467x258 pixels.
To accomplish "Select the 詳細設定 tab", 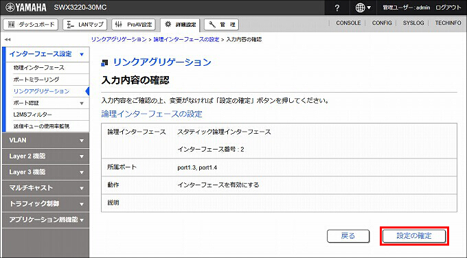I will (180, 25).
